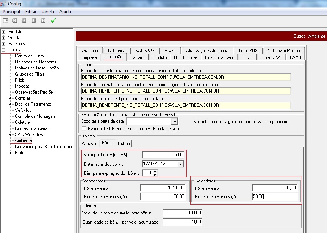Collapse the Outros tree node
327x233 pixels.
[3, 50]
